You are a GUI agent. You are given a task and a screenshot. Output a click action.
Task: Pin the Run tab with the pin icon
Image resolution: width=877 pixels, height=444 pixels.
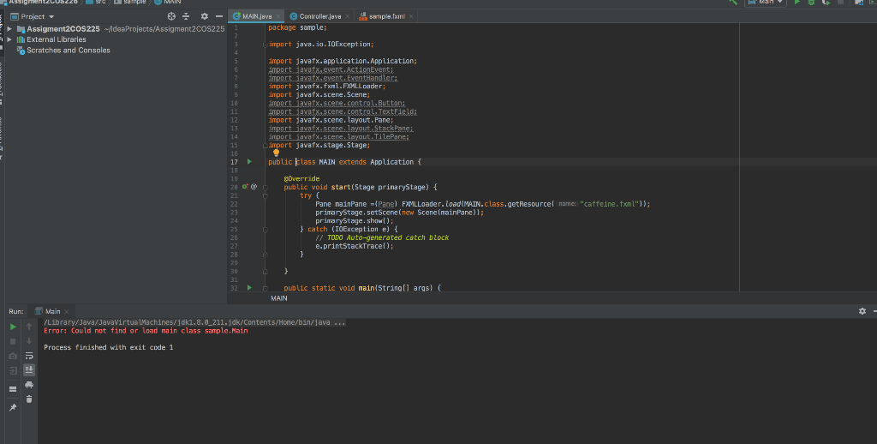(x=13, y=408)
